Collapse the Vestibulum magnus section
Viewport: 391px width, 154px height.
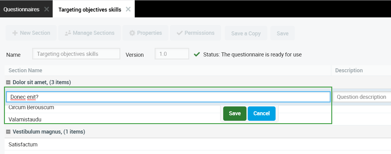point(8,132)
